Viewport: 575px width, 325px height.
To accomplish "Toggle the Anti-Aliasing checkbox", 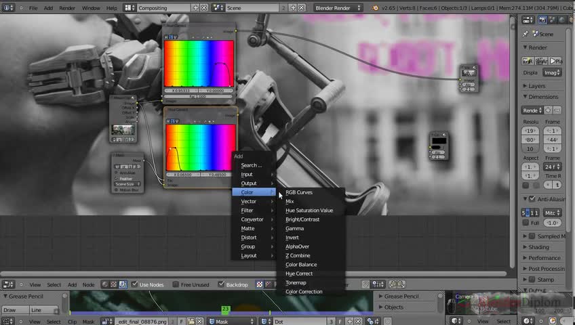I will [532, 199].
